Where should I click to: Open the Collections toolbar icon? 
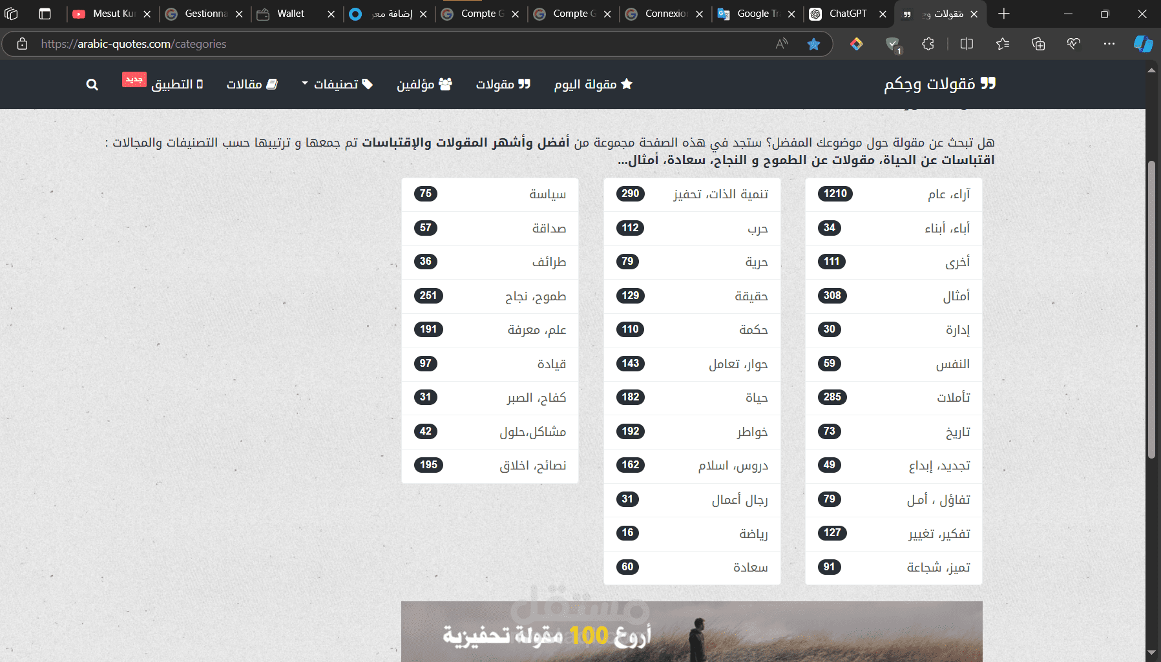pyautogui.click(x=1038, y=44)
